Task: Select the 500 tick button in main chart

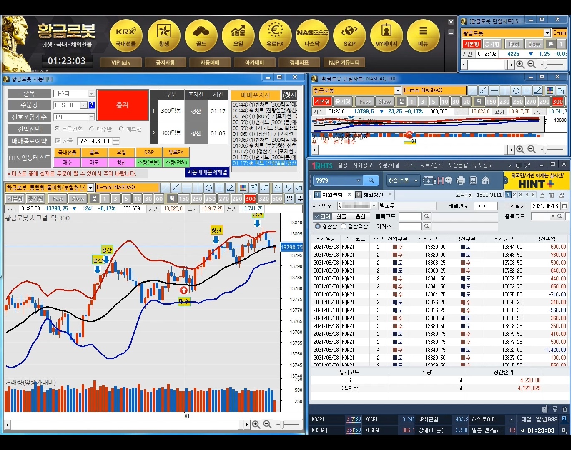Action: (277, 199)
